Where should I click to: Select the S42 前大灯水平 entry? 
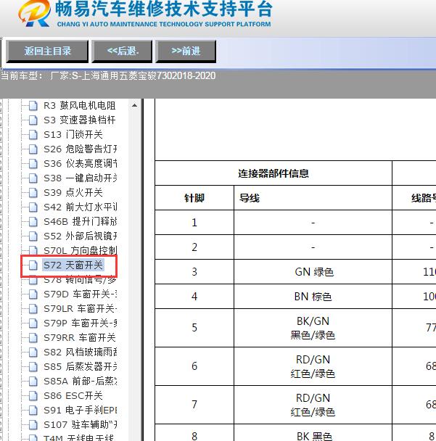point(81,207)
